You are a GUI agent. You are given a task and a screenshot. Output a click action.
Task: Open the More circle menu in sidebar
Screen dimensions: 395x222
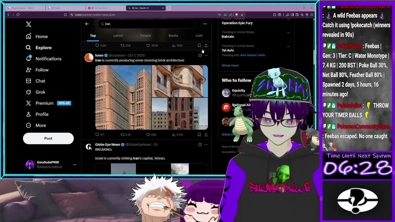point(28,125)
